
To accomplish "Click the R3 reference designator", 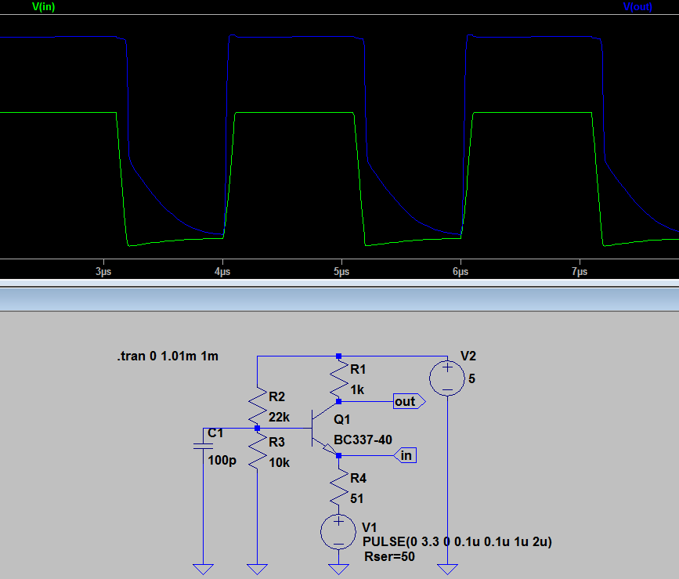I will pyautogui.click(x=276, y=442).
